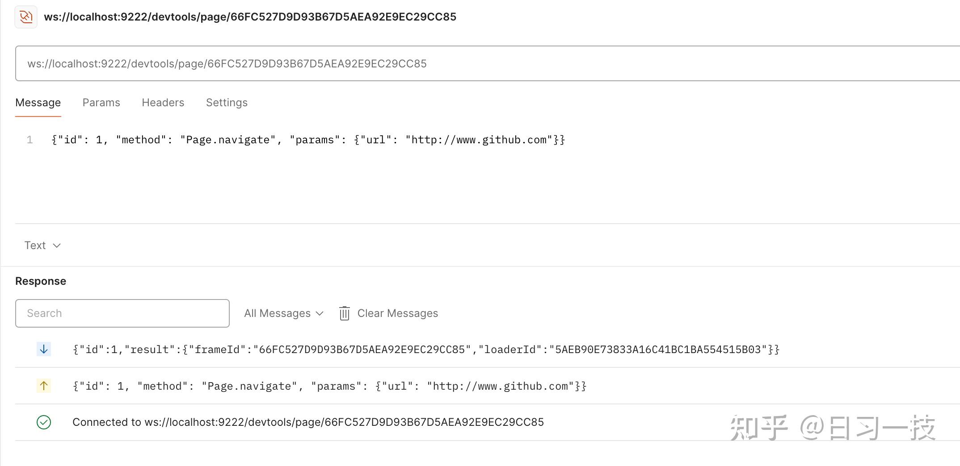Select the Connected to ws://localhost message row

coord(308,422)
